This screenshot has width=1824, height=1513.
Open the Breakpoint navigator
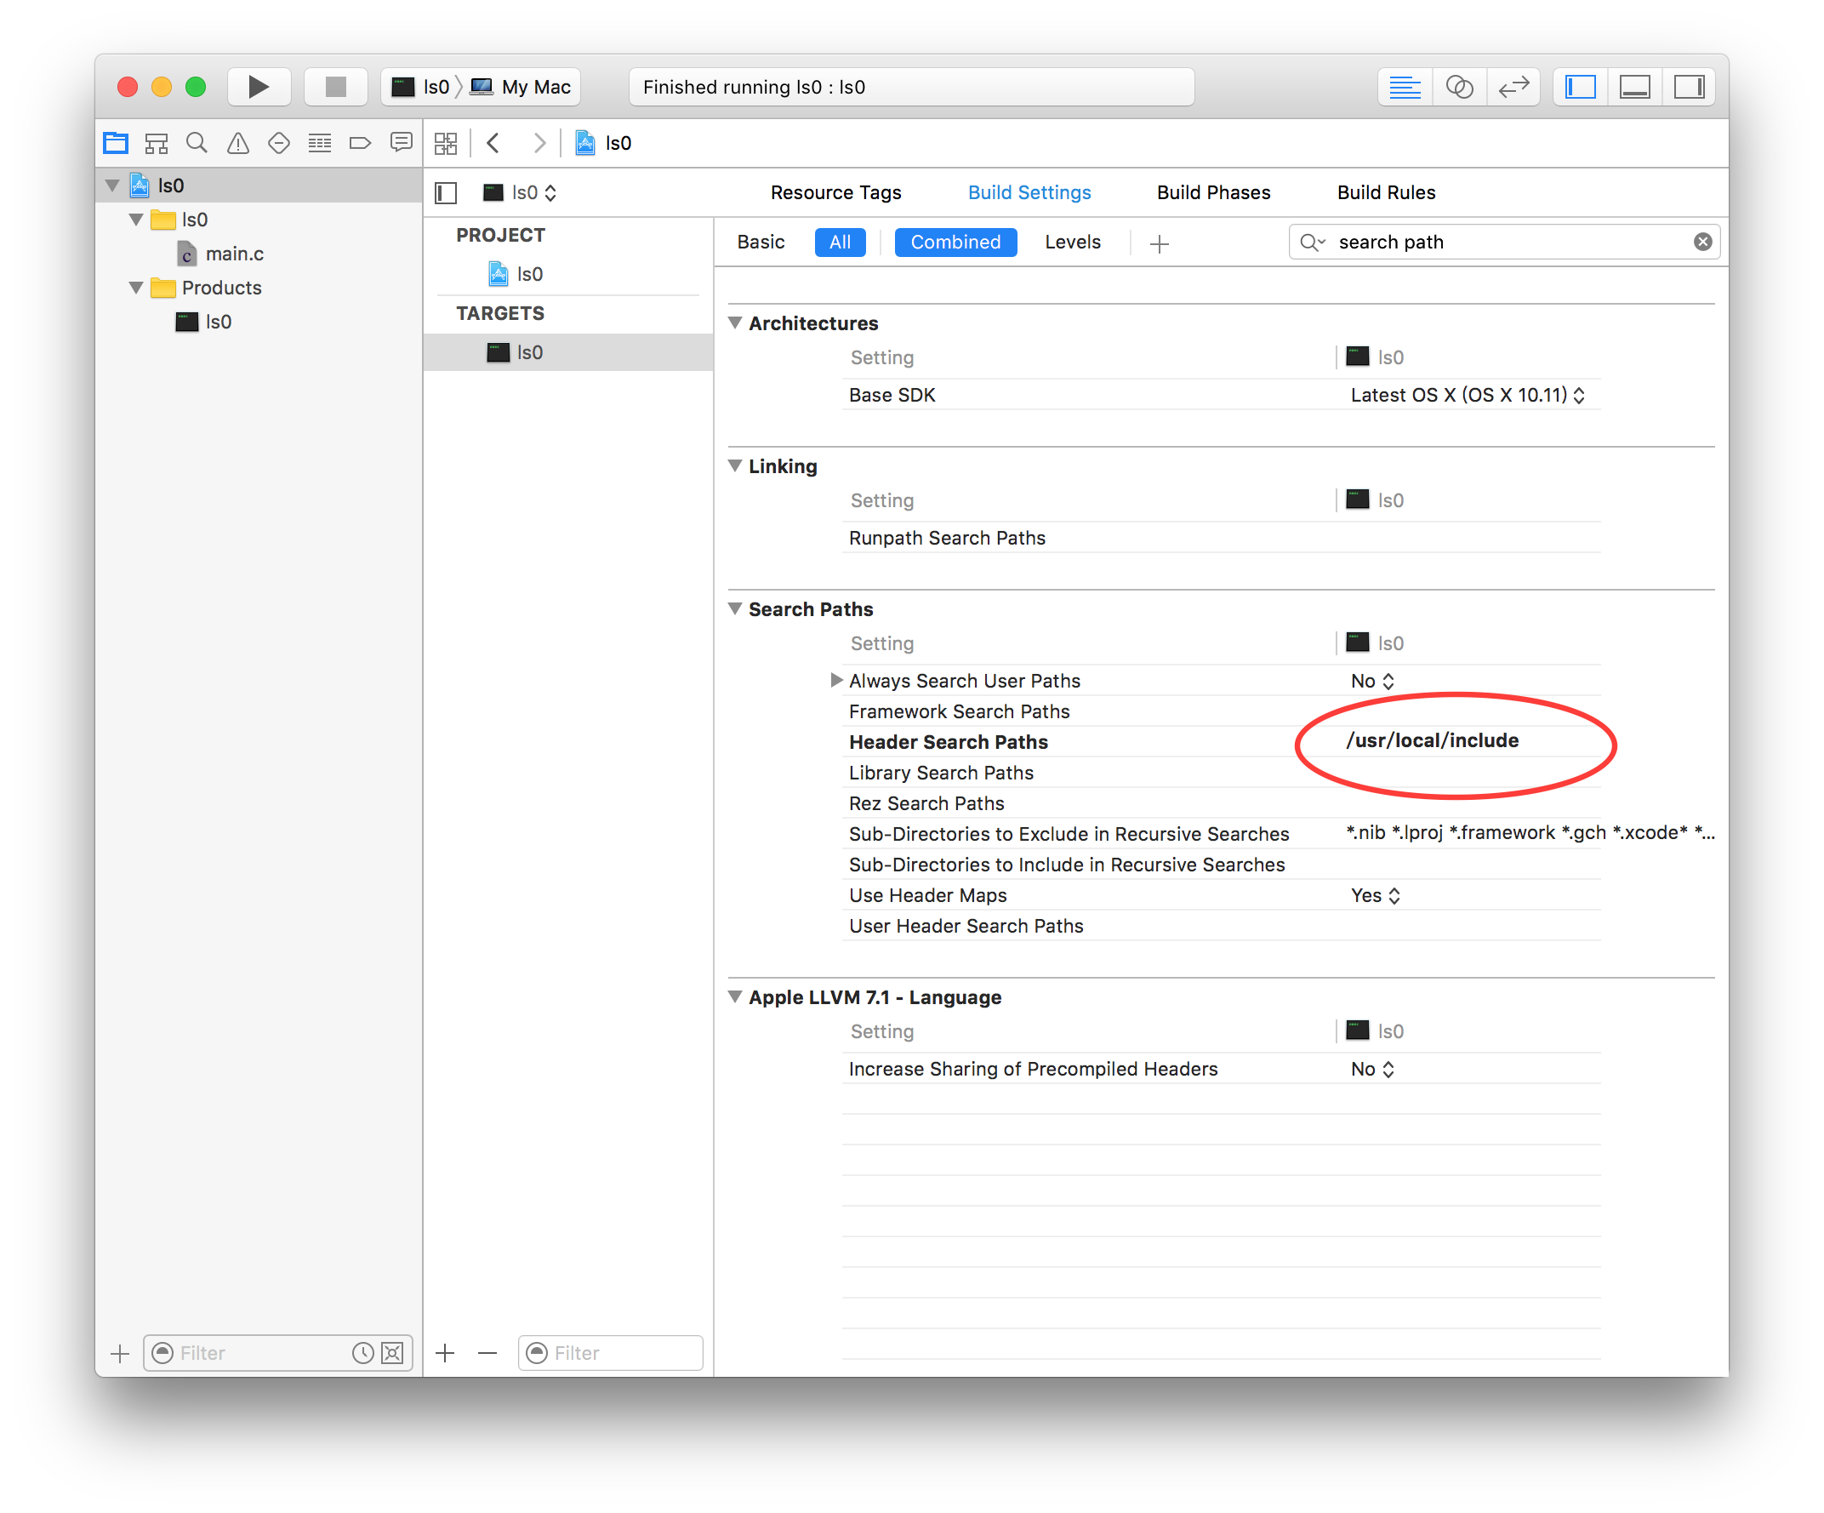361,142
